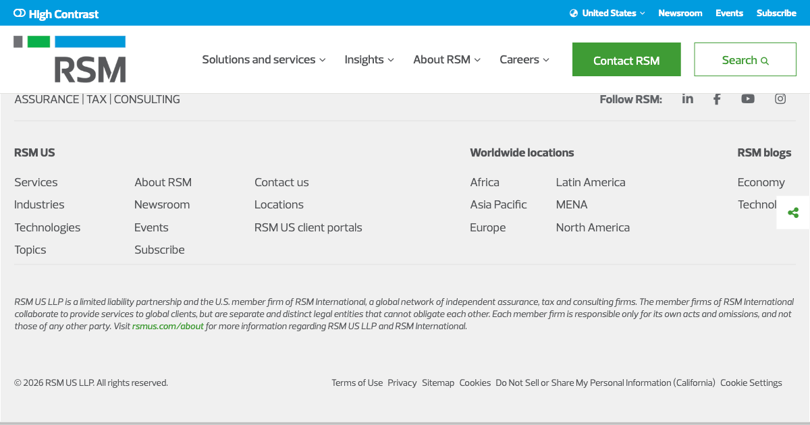Image resolution: width=810 pixels, height=425 pixels.
Task: Open Events footer link
Action: 151,227
